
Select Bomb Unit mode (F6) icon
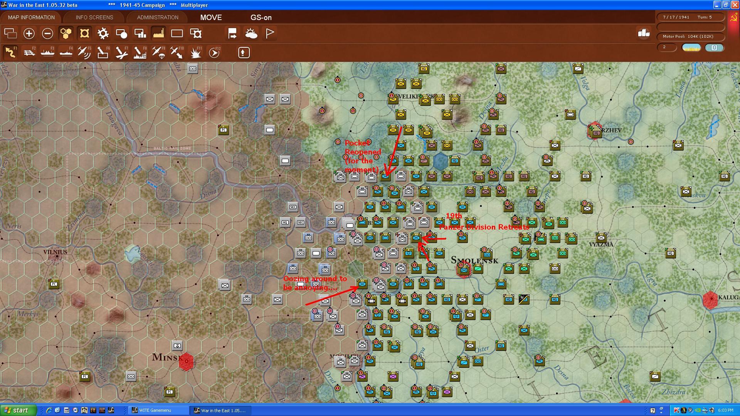click(x=103, y=52)
